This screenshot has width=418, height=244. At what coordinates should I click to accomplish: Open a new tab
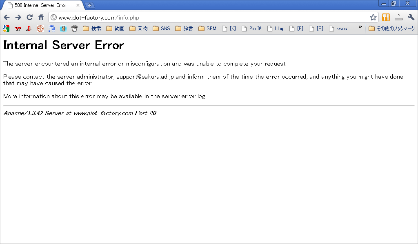90,5
